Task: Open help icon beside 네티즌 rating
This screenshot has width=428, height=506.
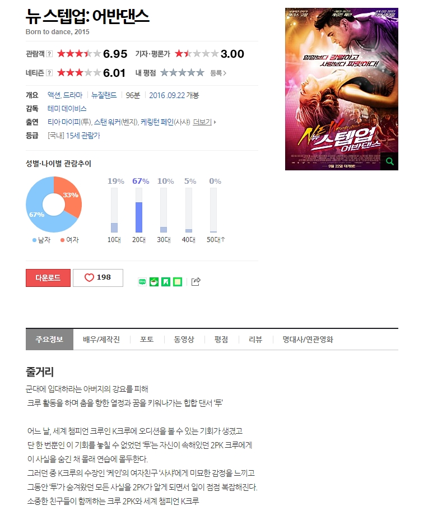Action: pos(49,73)
